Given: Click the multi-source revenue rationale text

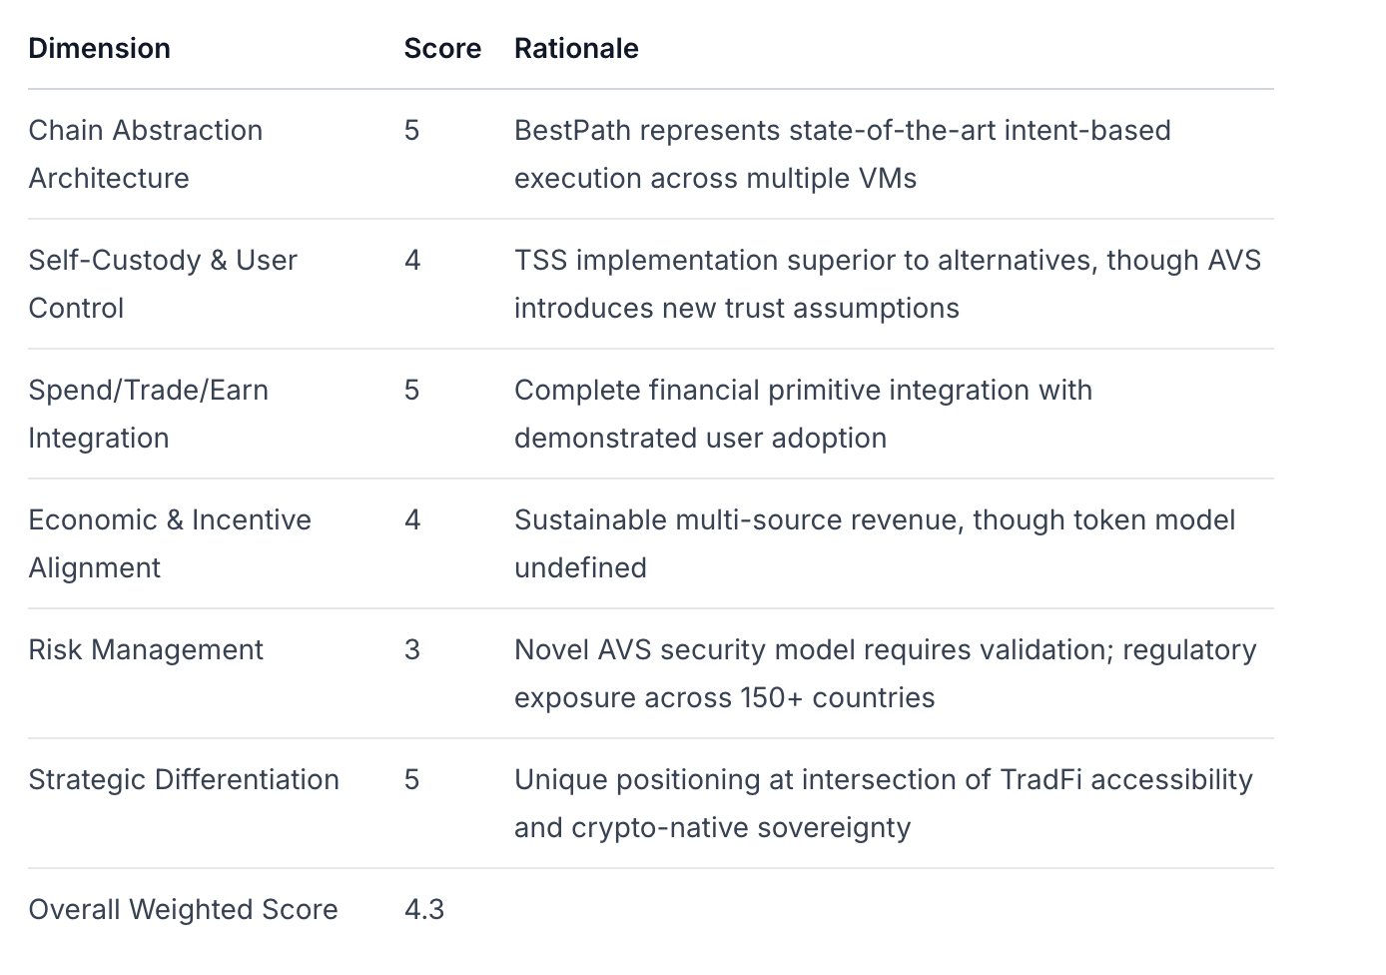Looking at the screenshot, I should coord(874,543).
